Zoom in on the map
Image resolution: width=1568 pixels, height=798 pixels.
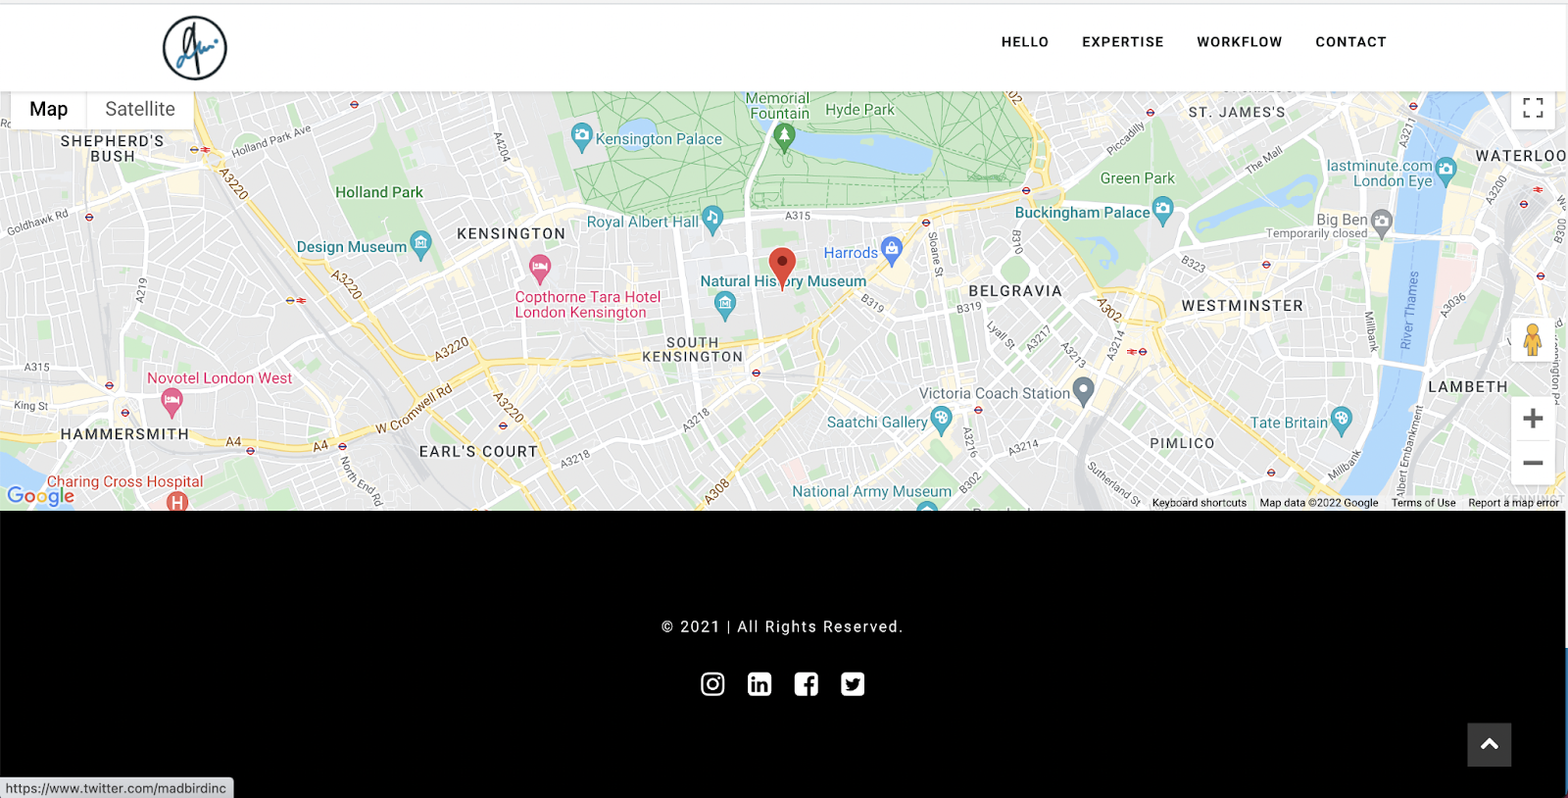click(1533, 419)
